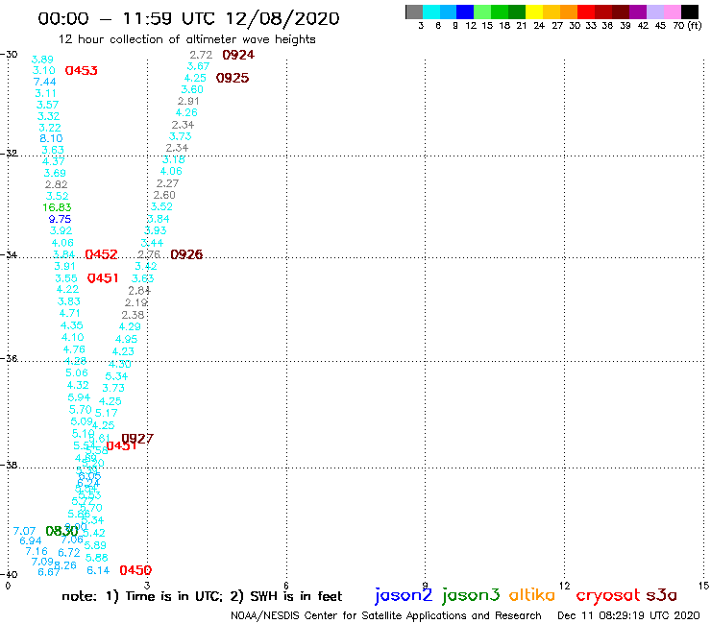The height and width of the screenshot is (624, 711).
Task: Click the longitude axis label 15
Action: click(703, 586)
